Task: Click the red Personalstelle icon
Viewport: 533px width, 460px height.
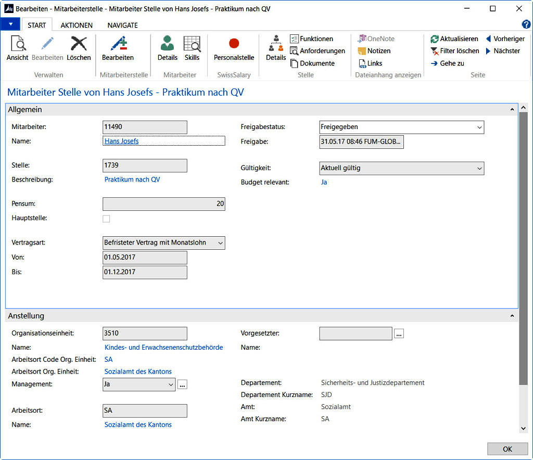Action: [234, 44]
